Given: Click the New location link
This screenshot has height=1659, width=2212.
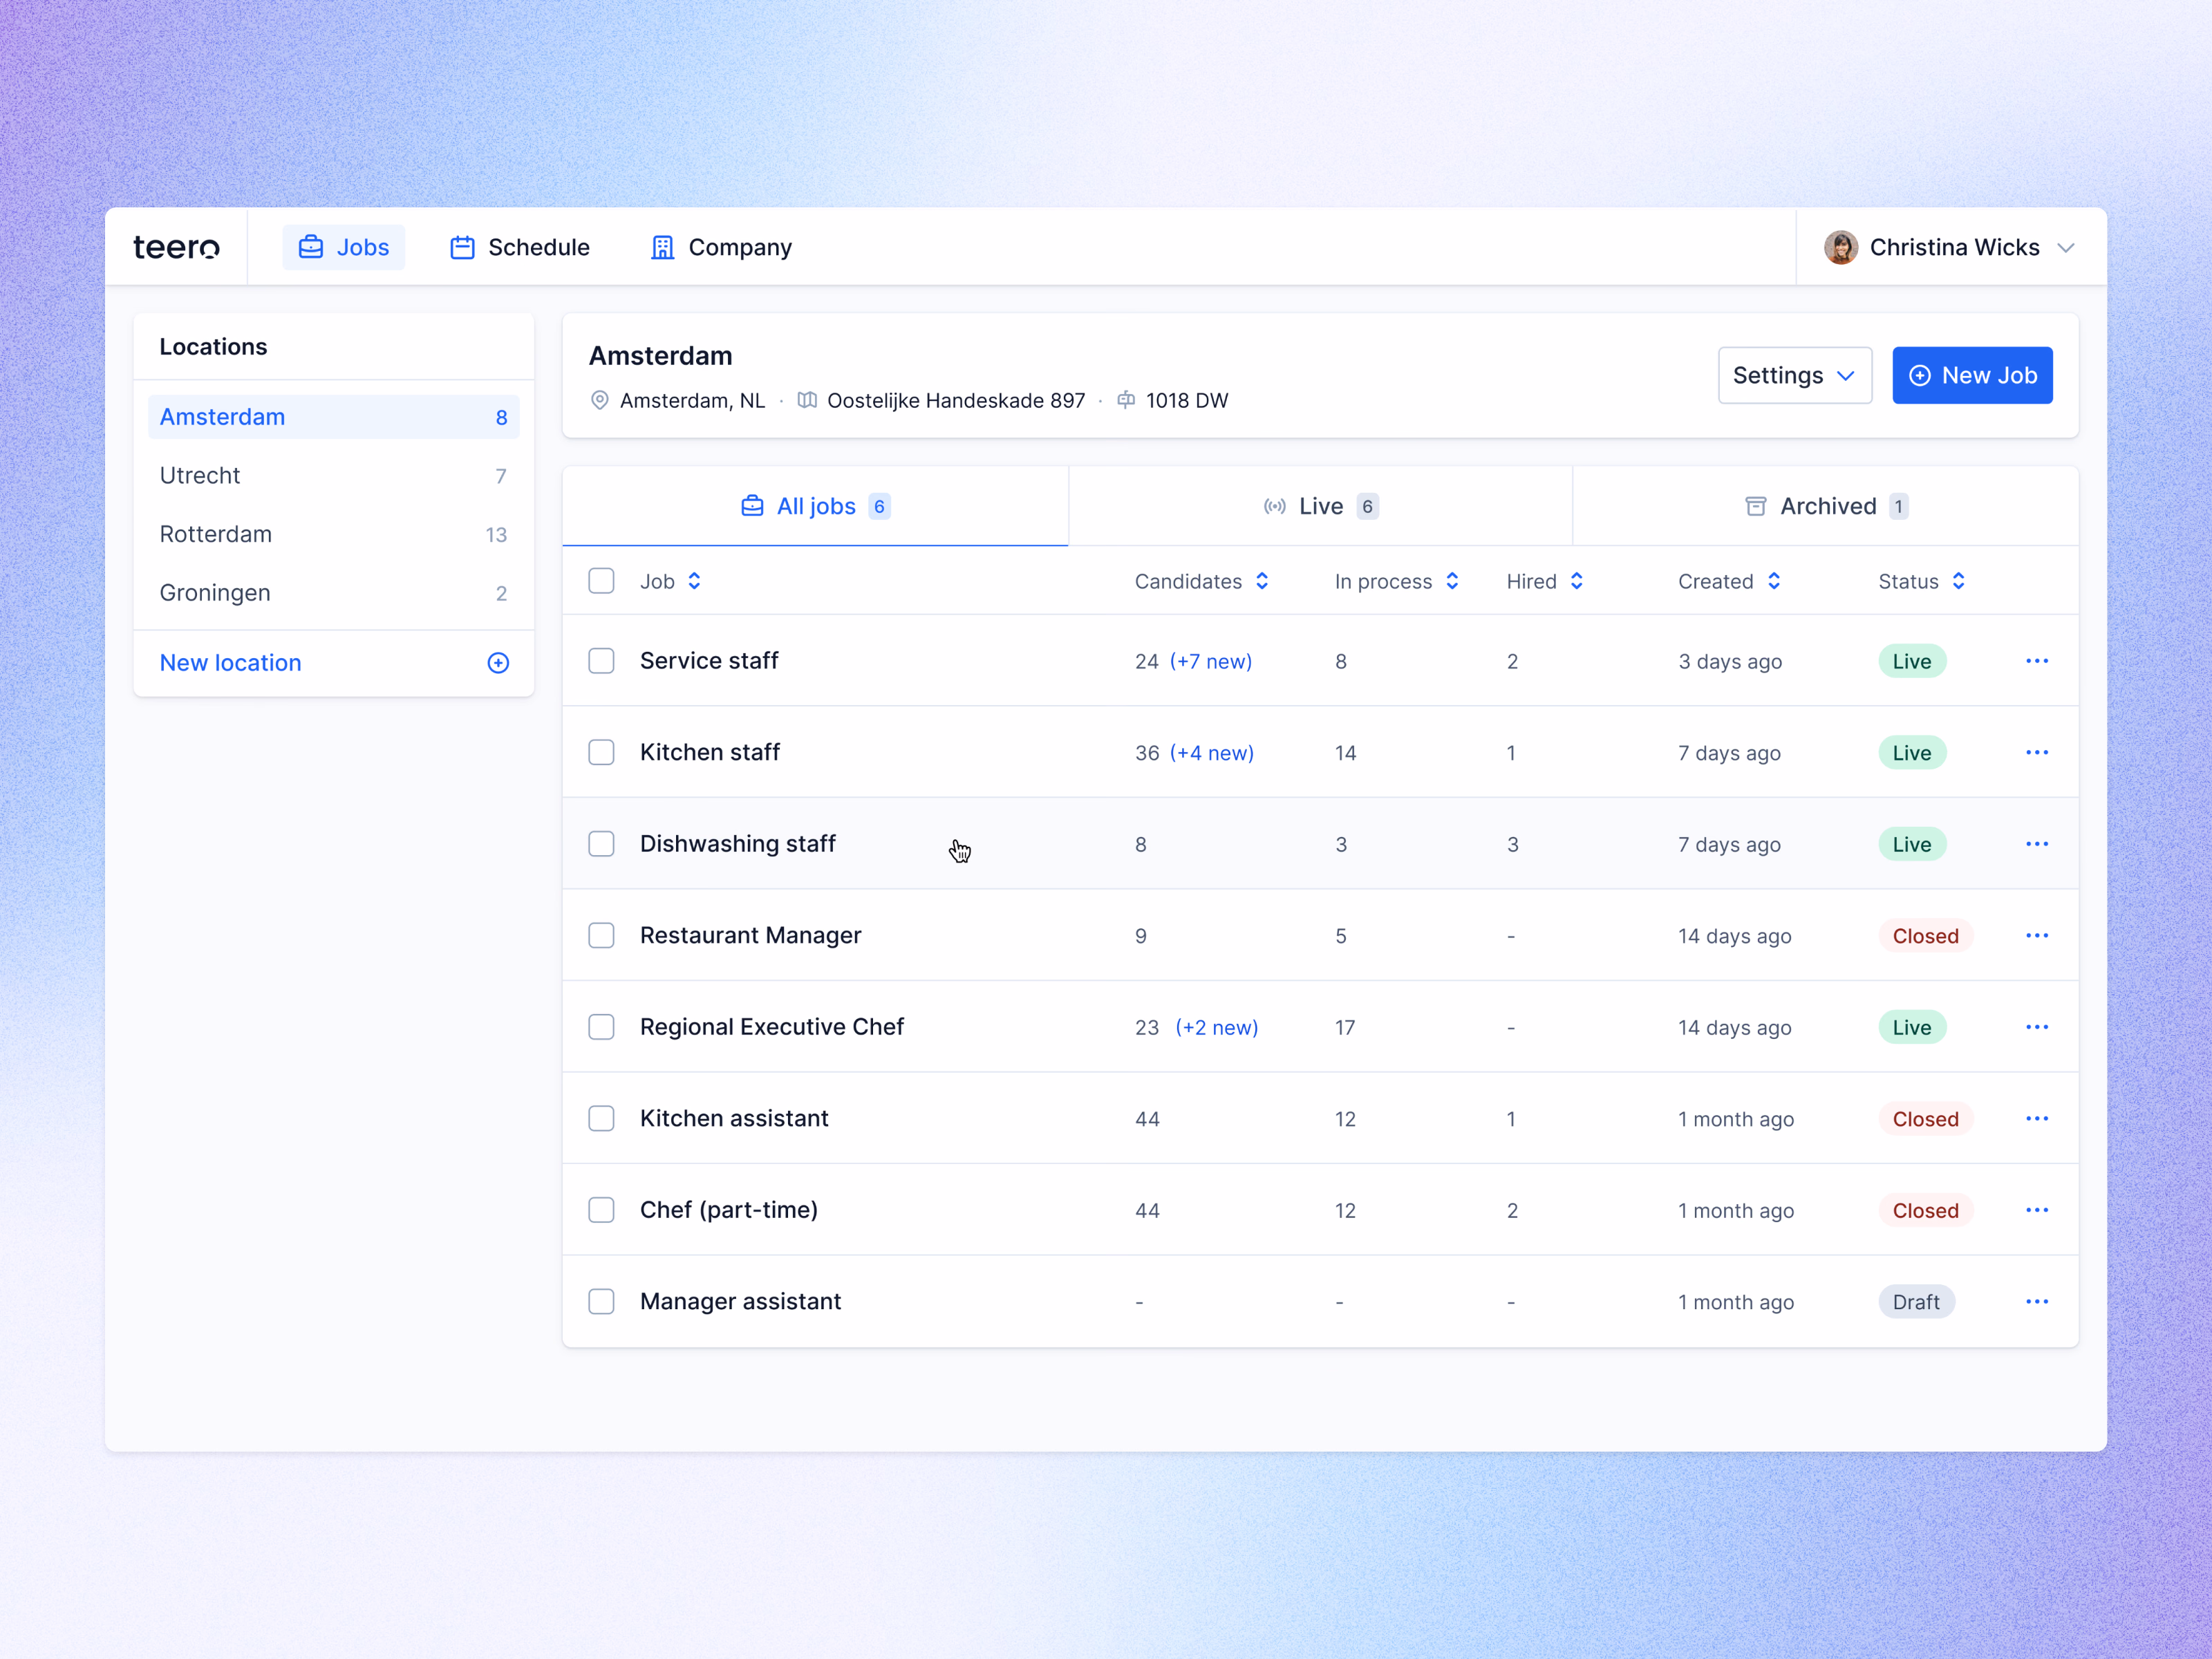Looking at the screenshot, I should (230, 663).
